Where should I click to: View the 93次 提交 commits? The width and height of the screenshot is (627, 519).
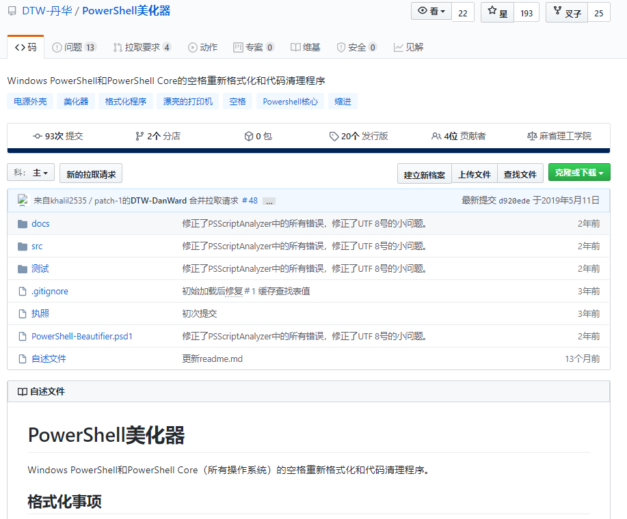[58, 136]
